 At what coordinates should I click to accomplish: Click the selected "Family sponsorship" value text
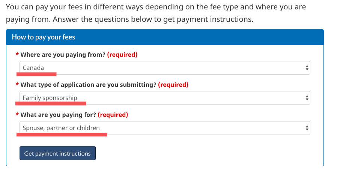coord(50,98)
